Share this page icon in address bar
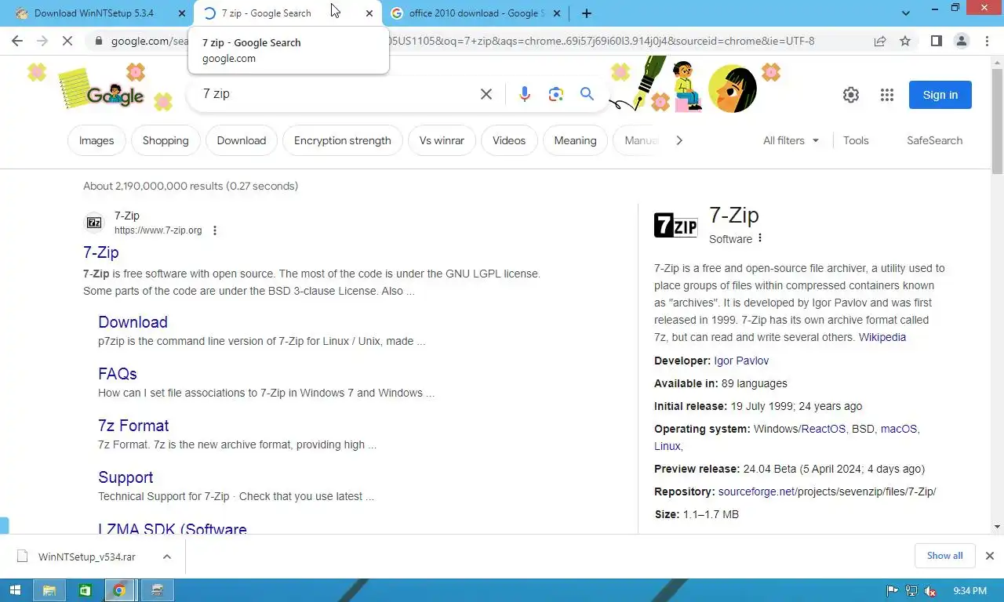 coord(880,41)
